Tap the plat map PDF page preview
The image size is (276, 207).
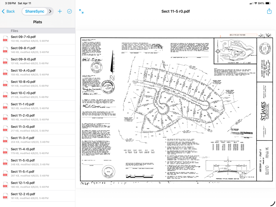click(176, 109)
